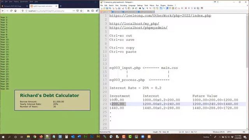Click the Save icon in Notepad++ toolbar
This screenshot has width=249, height=140.
(107, 8)
